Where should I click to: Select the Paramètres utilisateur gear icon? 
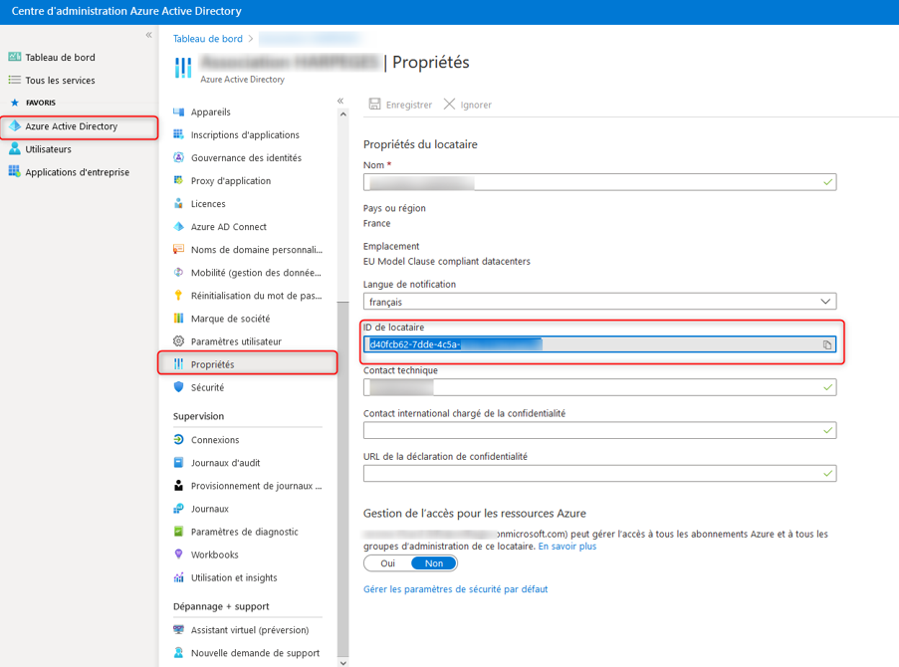[x=179, y=341]
